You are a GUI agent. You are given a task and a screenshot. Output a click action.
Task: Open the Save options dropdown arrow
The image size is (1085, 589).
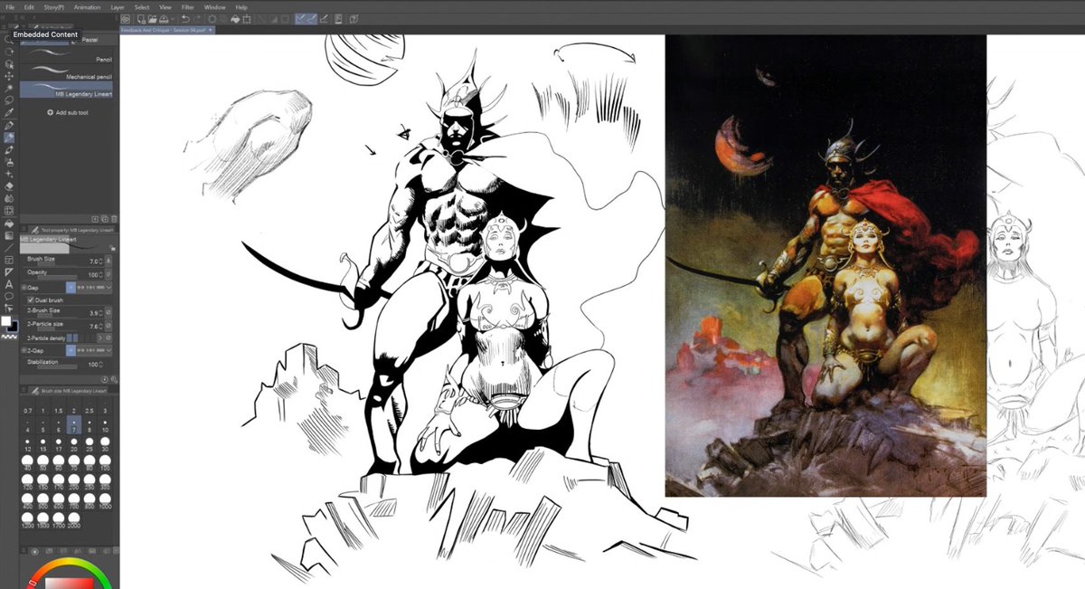(x=172, y=19)
